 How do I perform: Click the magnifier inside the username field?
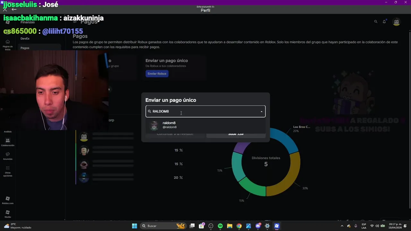pyautogui.click(x=149, y=111)
